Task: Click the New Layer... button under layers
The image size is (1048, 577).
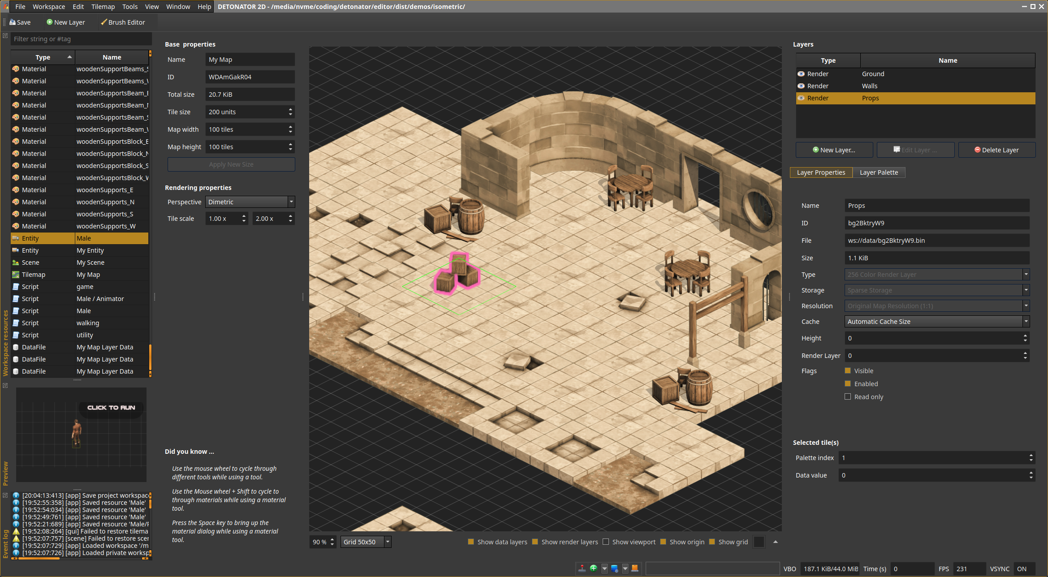Action: (834, 150)
